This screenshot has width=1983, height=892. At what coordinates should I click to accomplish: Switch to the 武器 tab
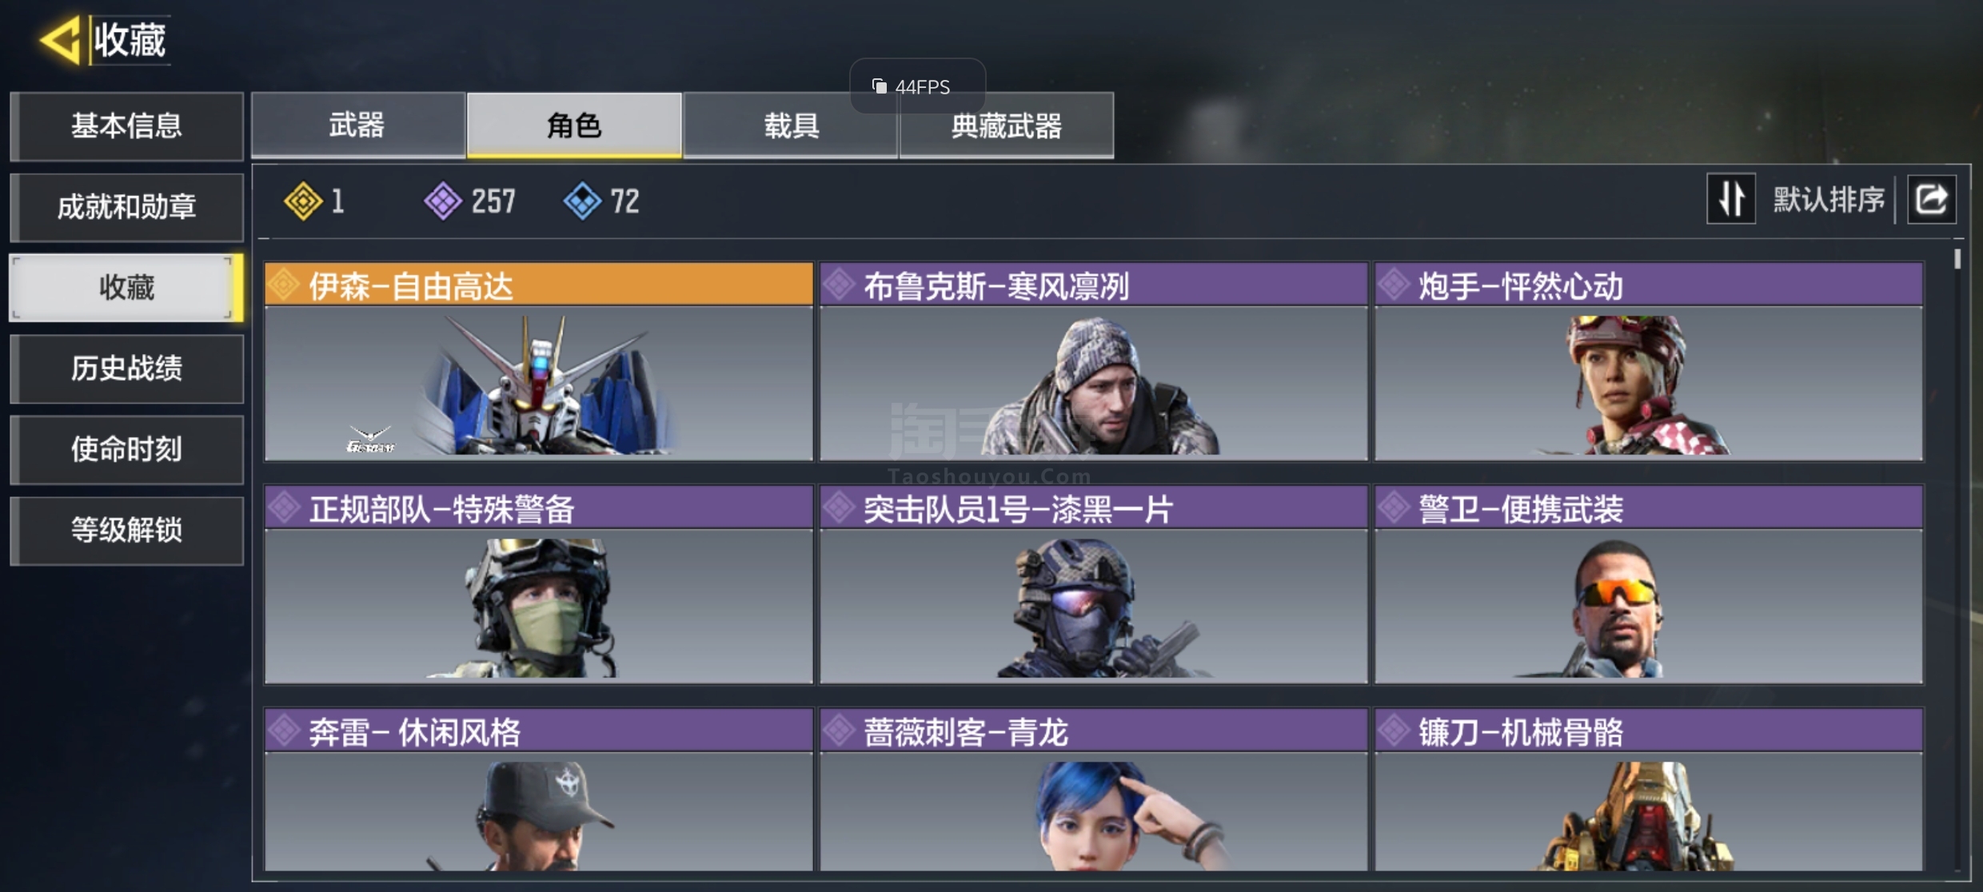point(358,125)
